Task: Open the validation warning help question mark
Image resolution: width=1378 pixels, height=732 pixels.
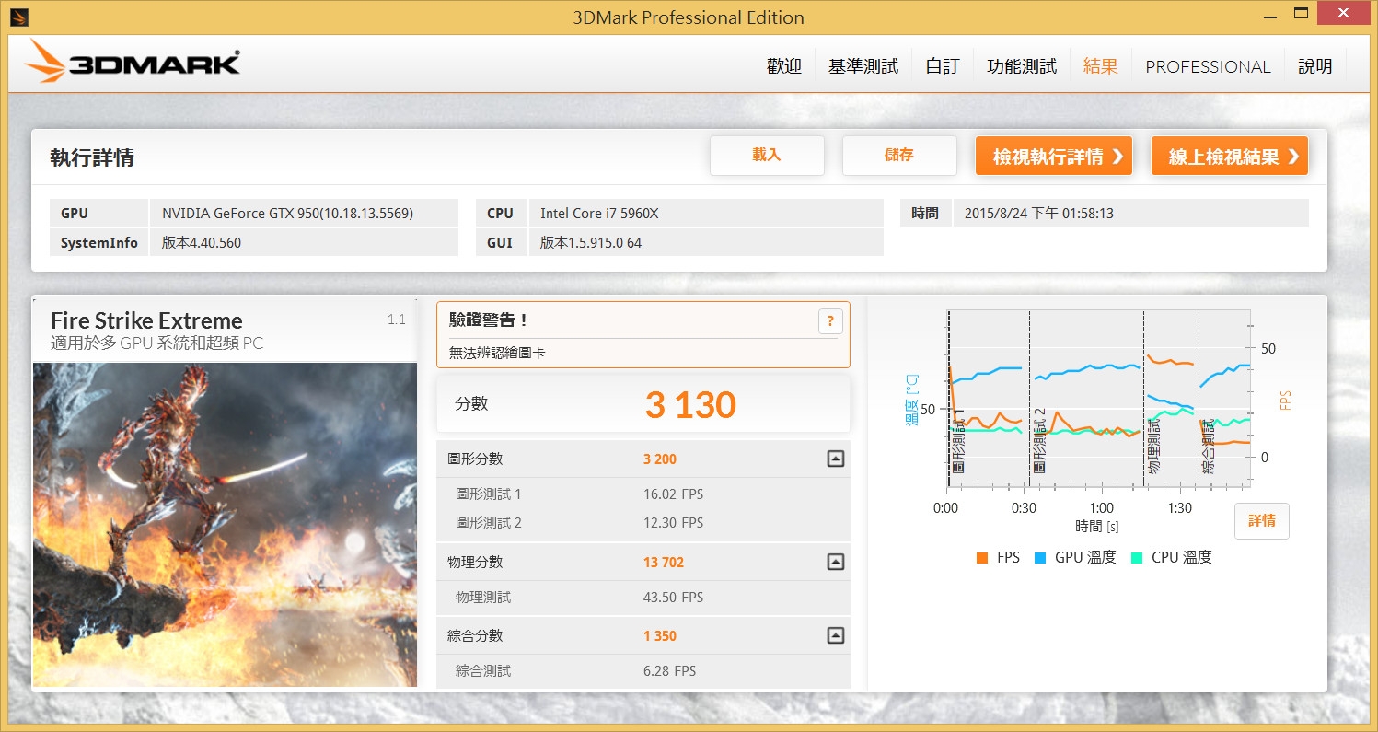Action: point(829,321)
